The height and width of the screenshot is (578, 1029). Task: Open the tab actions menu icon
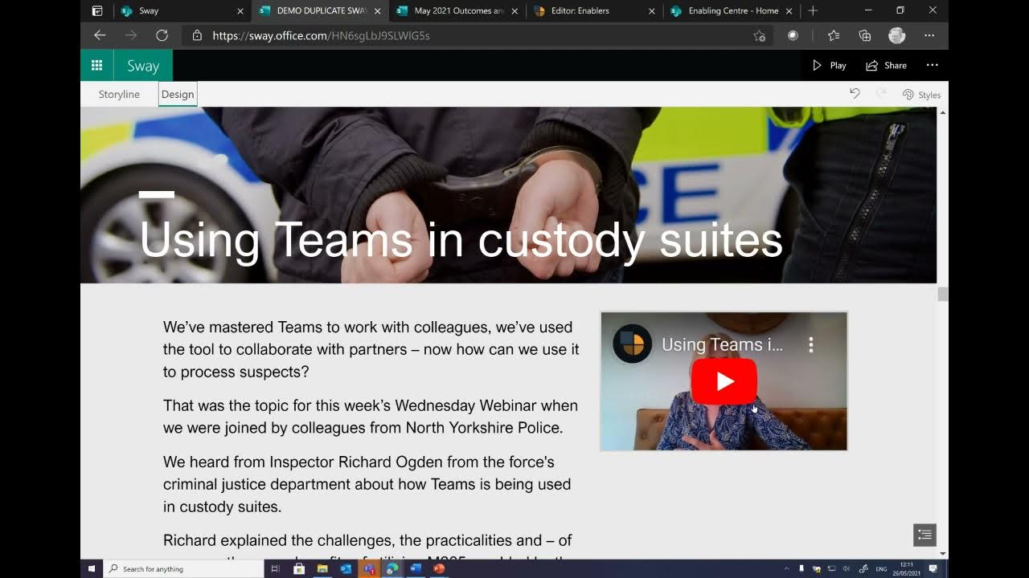pyautogui.click(x=97, y=10)
